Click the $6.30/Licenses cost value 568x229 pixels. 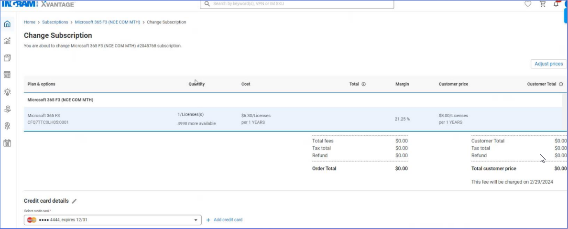coord(256,116)
